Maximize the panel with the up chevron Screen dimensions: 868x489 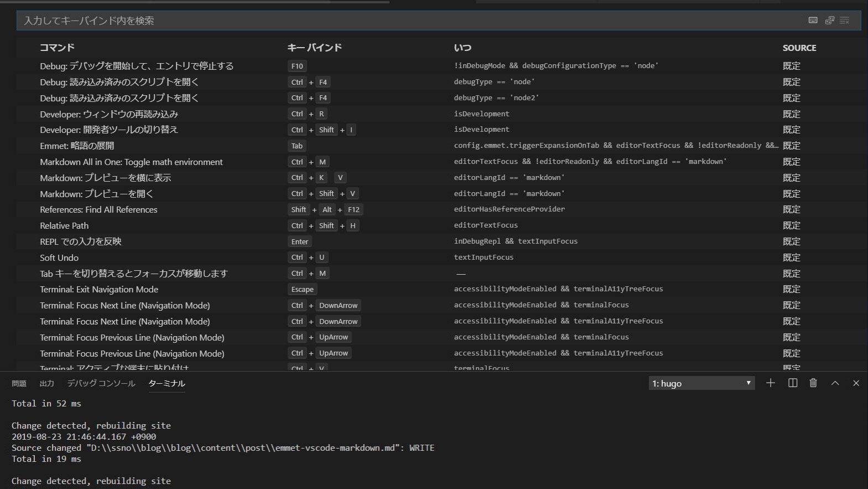tap(835, 383)
